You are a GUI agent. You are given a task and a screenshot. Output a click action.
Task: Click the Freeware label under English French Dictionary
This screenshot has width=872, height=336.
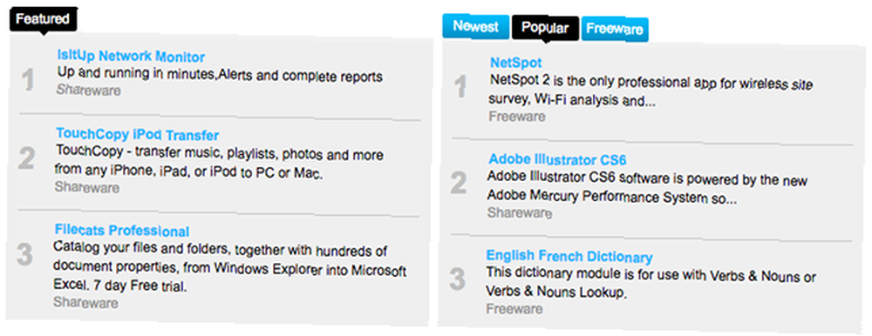[514, 309]
